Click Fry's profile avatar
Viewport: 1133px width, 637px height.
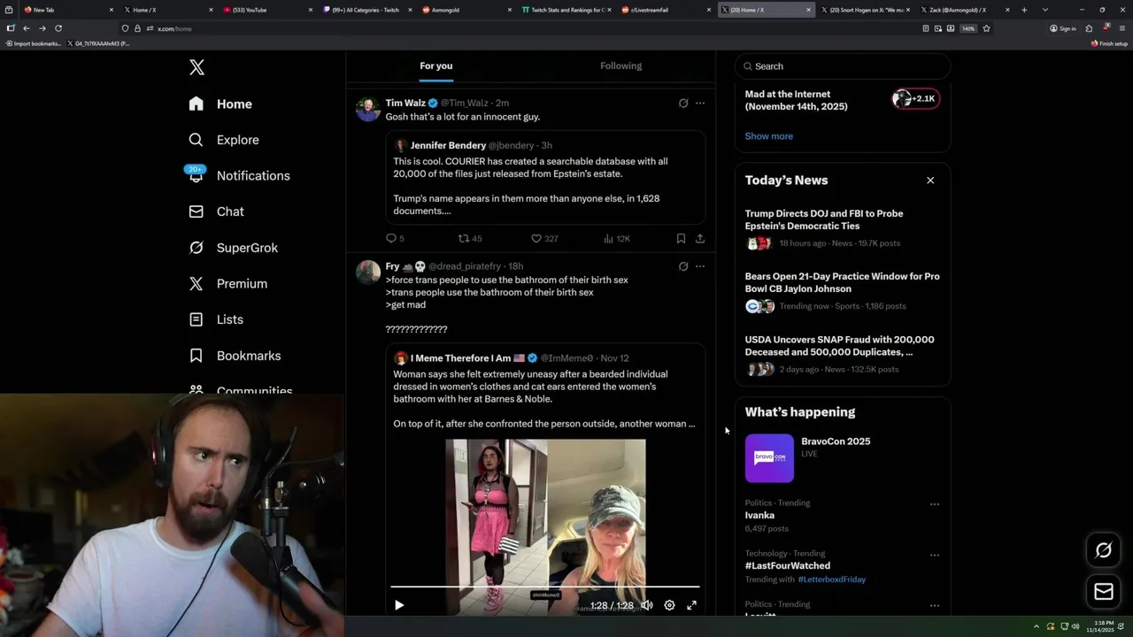pos(368,272)
